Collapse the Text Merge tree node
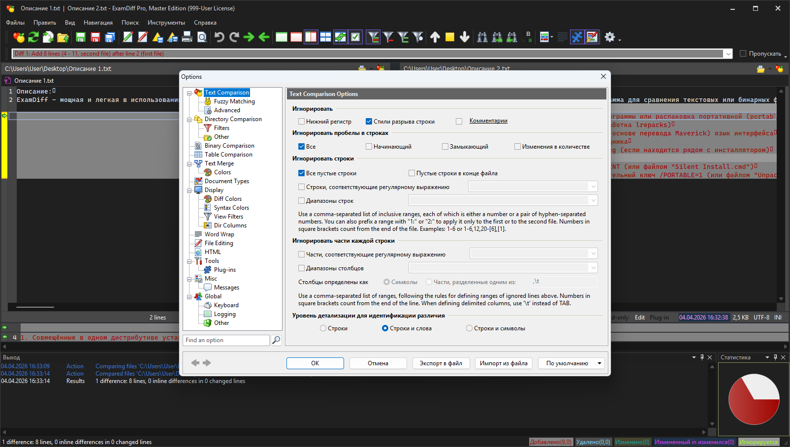Viewport: 790px width, 447px height. [189, 163]
